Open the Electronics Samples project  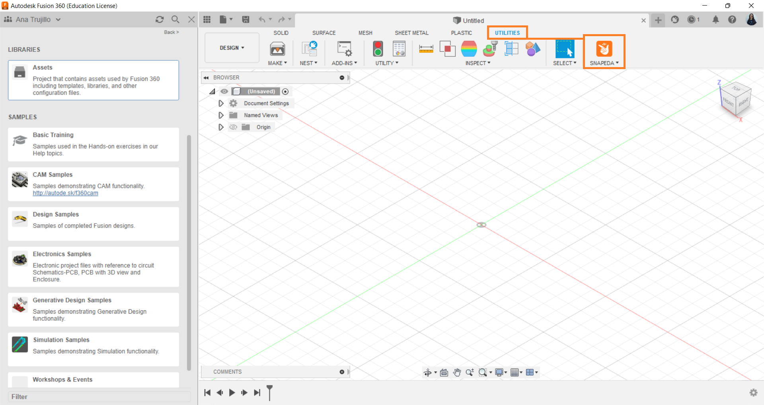94,267
